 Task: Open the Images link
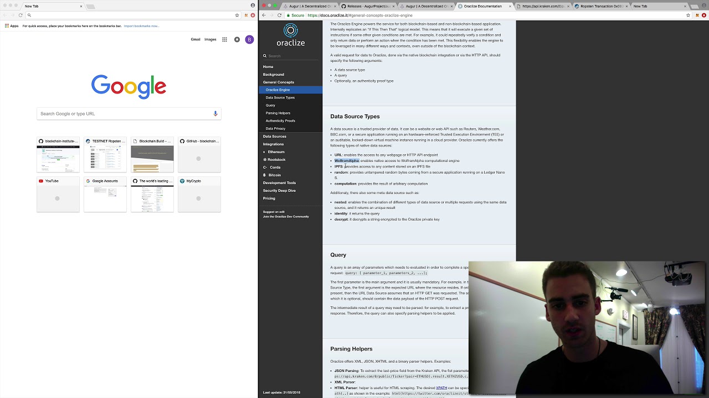(210, 39)
